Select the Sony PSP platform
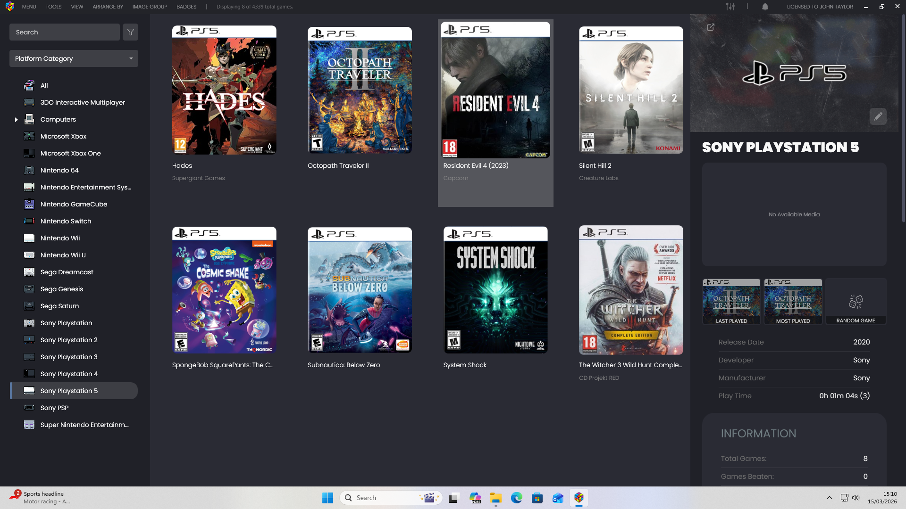This screenshot has width=906, height=509. pos(54,408)
